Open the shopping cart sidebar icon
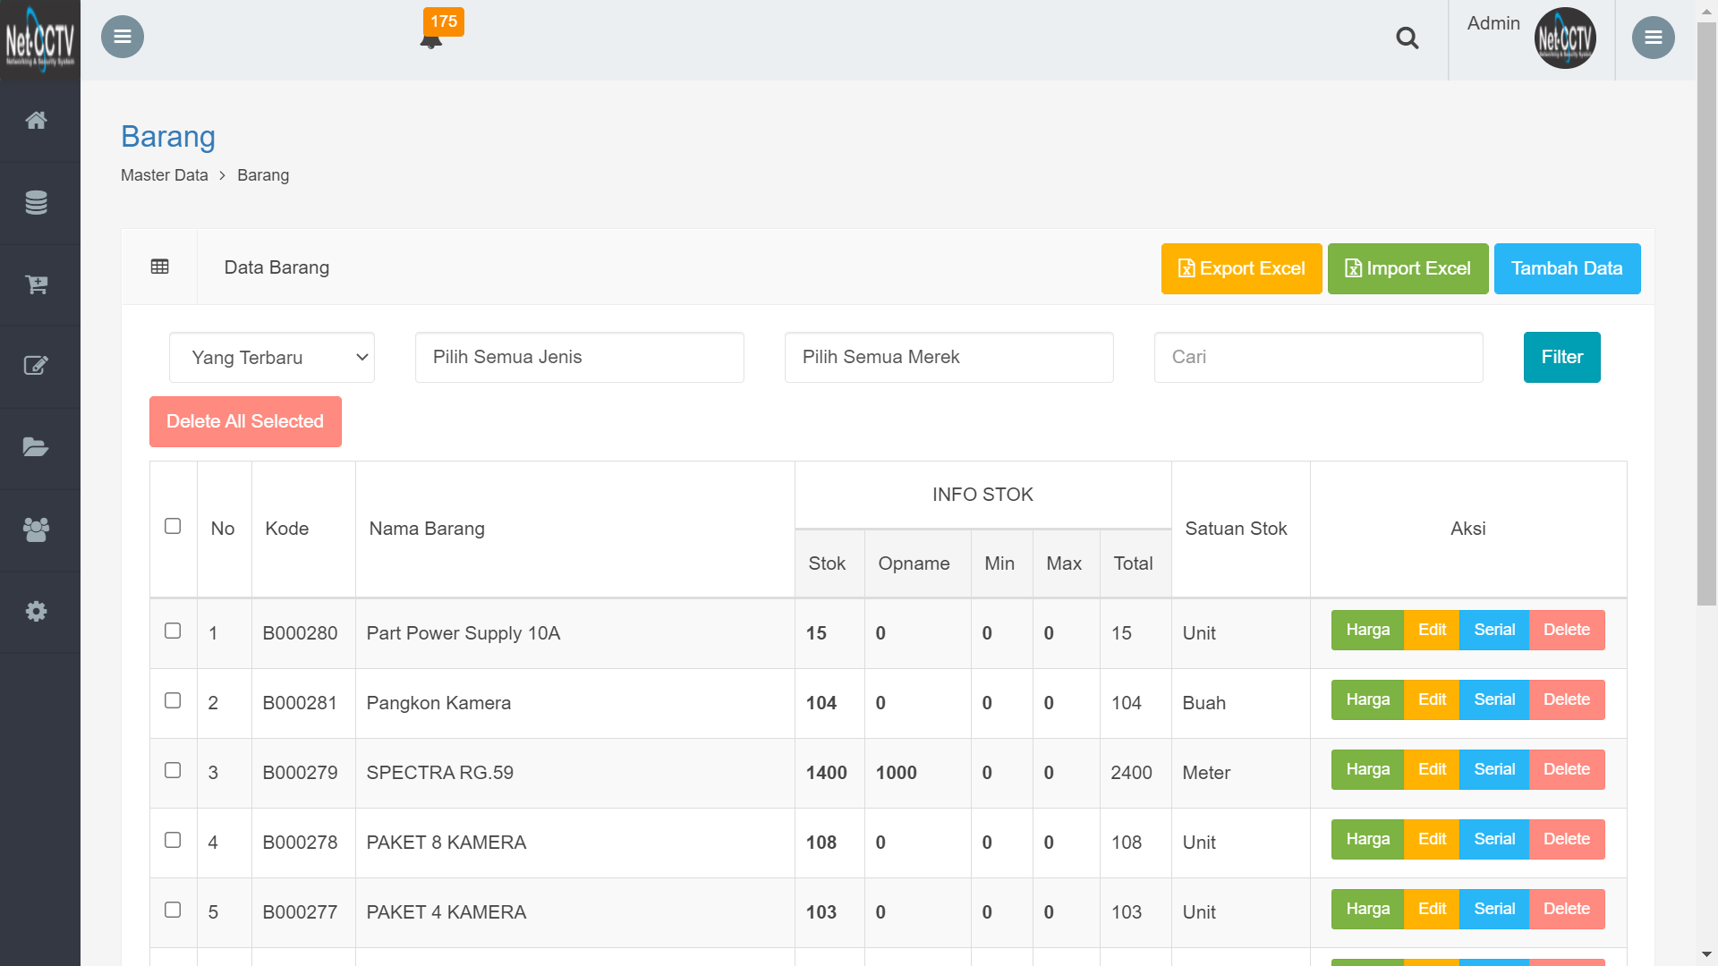Image resolution: width=1718 pixels, height=966 pixels. [37, 284]
